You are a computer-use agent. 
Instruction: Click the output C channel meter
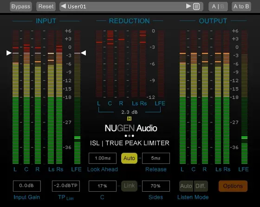[194, 97]
